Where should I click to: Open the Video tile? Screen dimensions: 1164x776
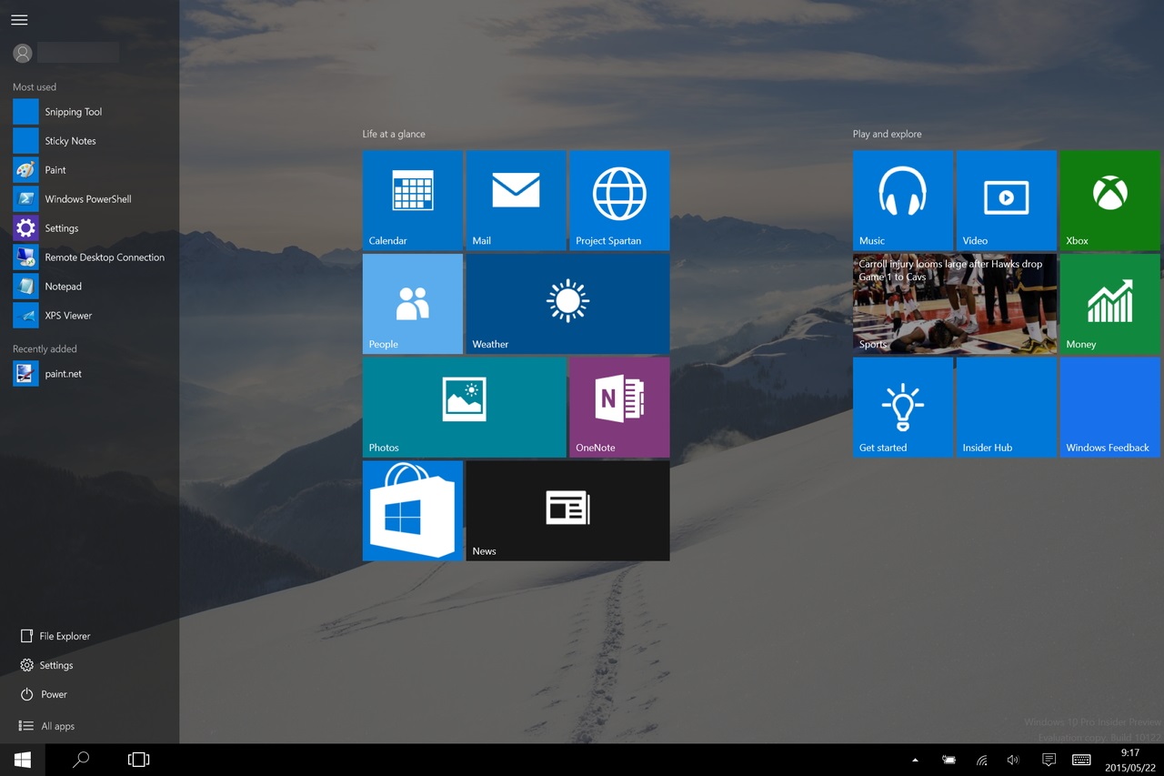tap(1007, 200)
